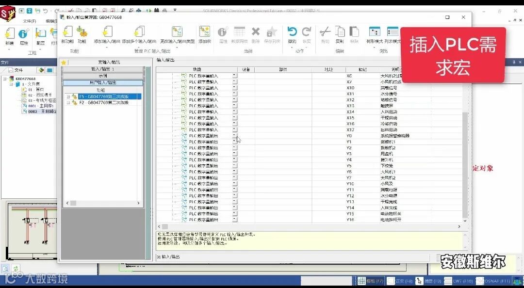This screenshot has width=524, height=288.
Task: Select the 宏输入/输出 panel tab
Action: [x=109, y=63]
